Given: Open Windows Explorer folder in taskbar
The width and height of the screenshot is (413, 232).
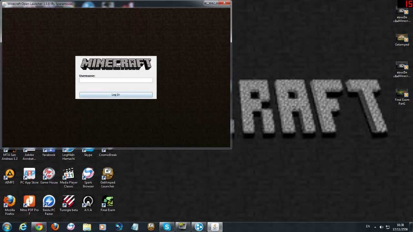Looking at the screenshot, I should pyautogui.click(x=87, y=227).
